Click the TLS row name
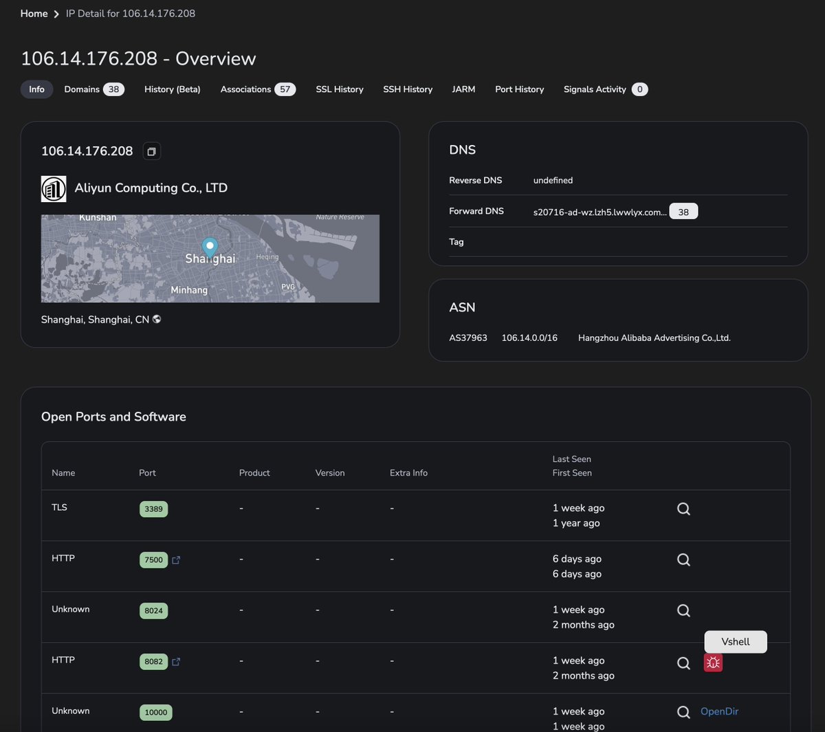This screenshot has height=732, width=825. pyautogui.click(x=59, y=507)
